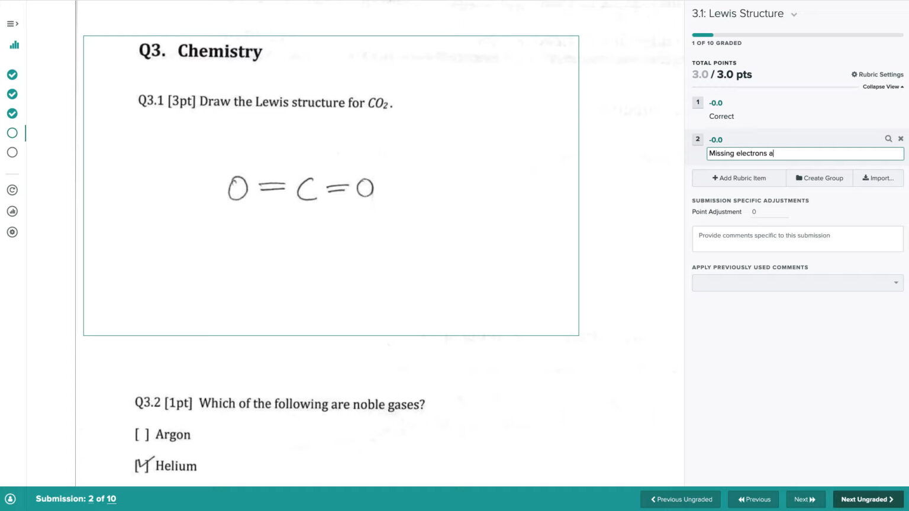Screen dimensions: 909x511
Task: Open the bar chart dashboard icon
Action: (14, 45)
